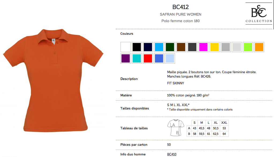Pick the lime green color swatch
This screenshot has height=157, width=274.
tap(248, 47)
